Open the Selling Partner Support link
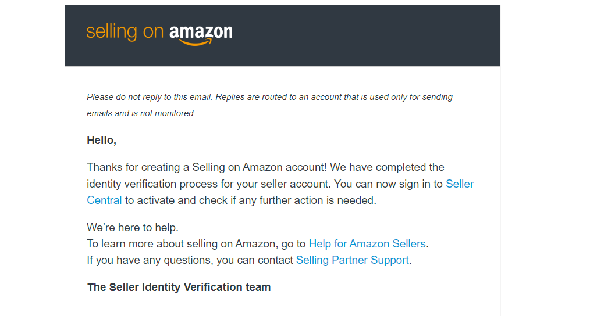This screenshot has height=316, width=590. [352, 260]
